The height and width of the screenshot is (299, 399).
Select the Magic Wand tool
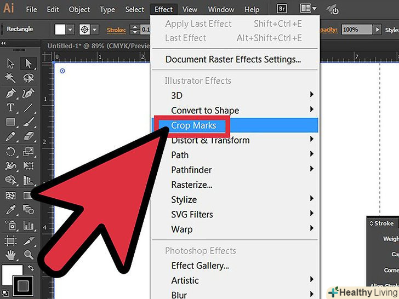(10, 78)
